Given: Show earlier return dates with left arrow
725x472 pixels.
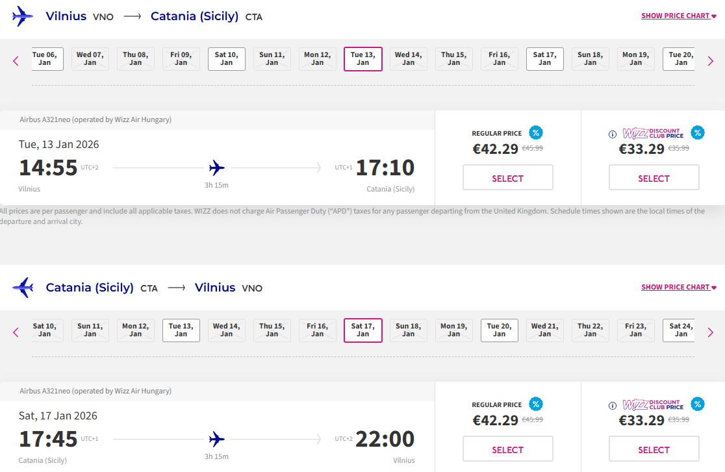Looking at the screenshot, I should tap(16, 332).
